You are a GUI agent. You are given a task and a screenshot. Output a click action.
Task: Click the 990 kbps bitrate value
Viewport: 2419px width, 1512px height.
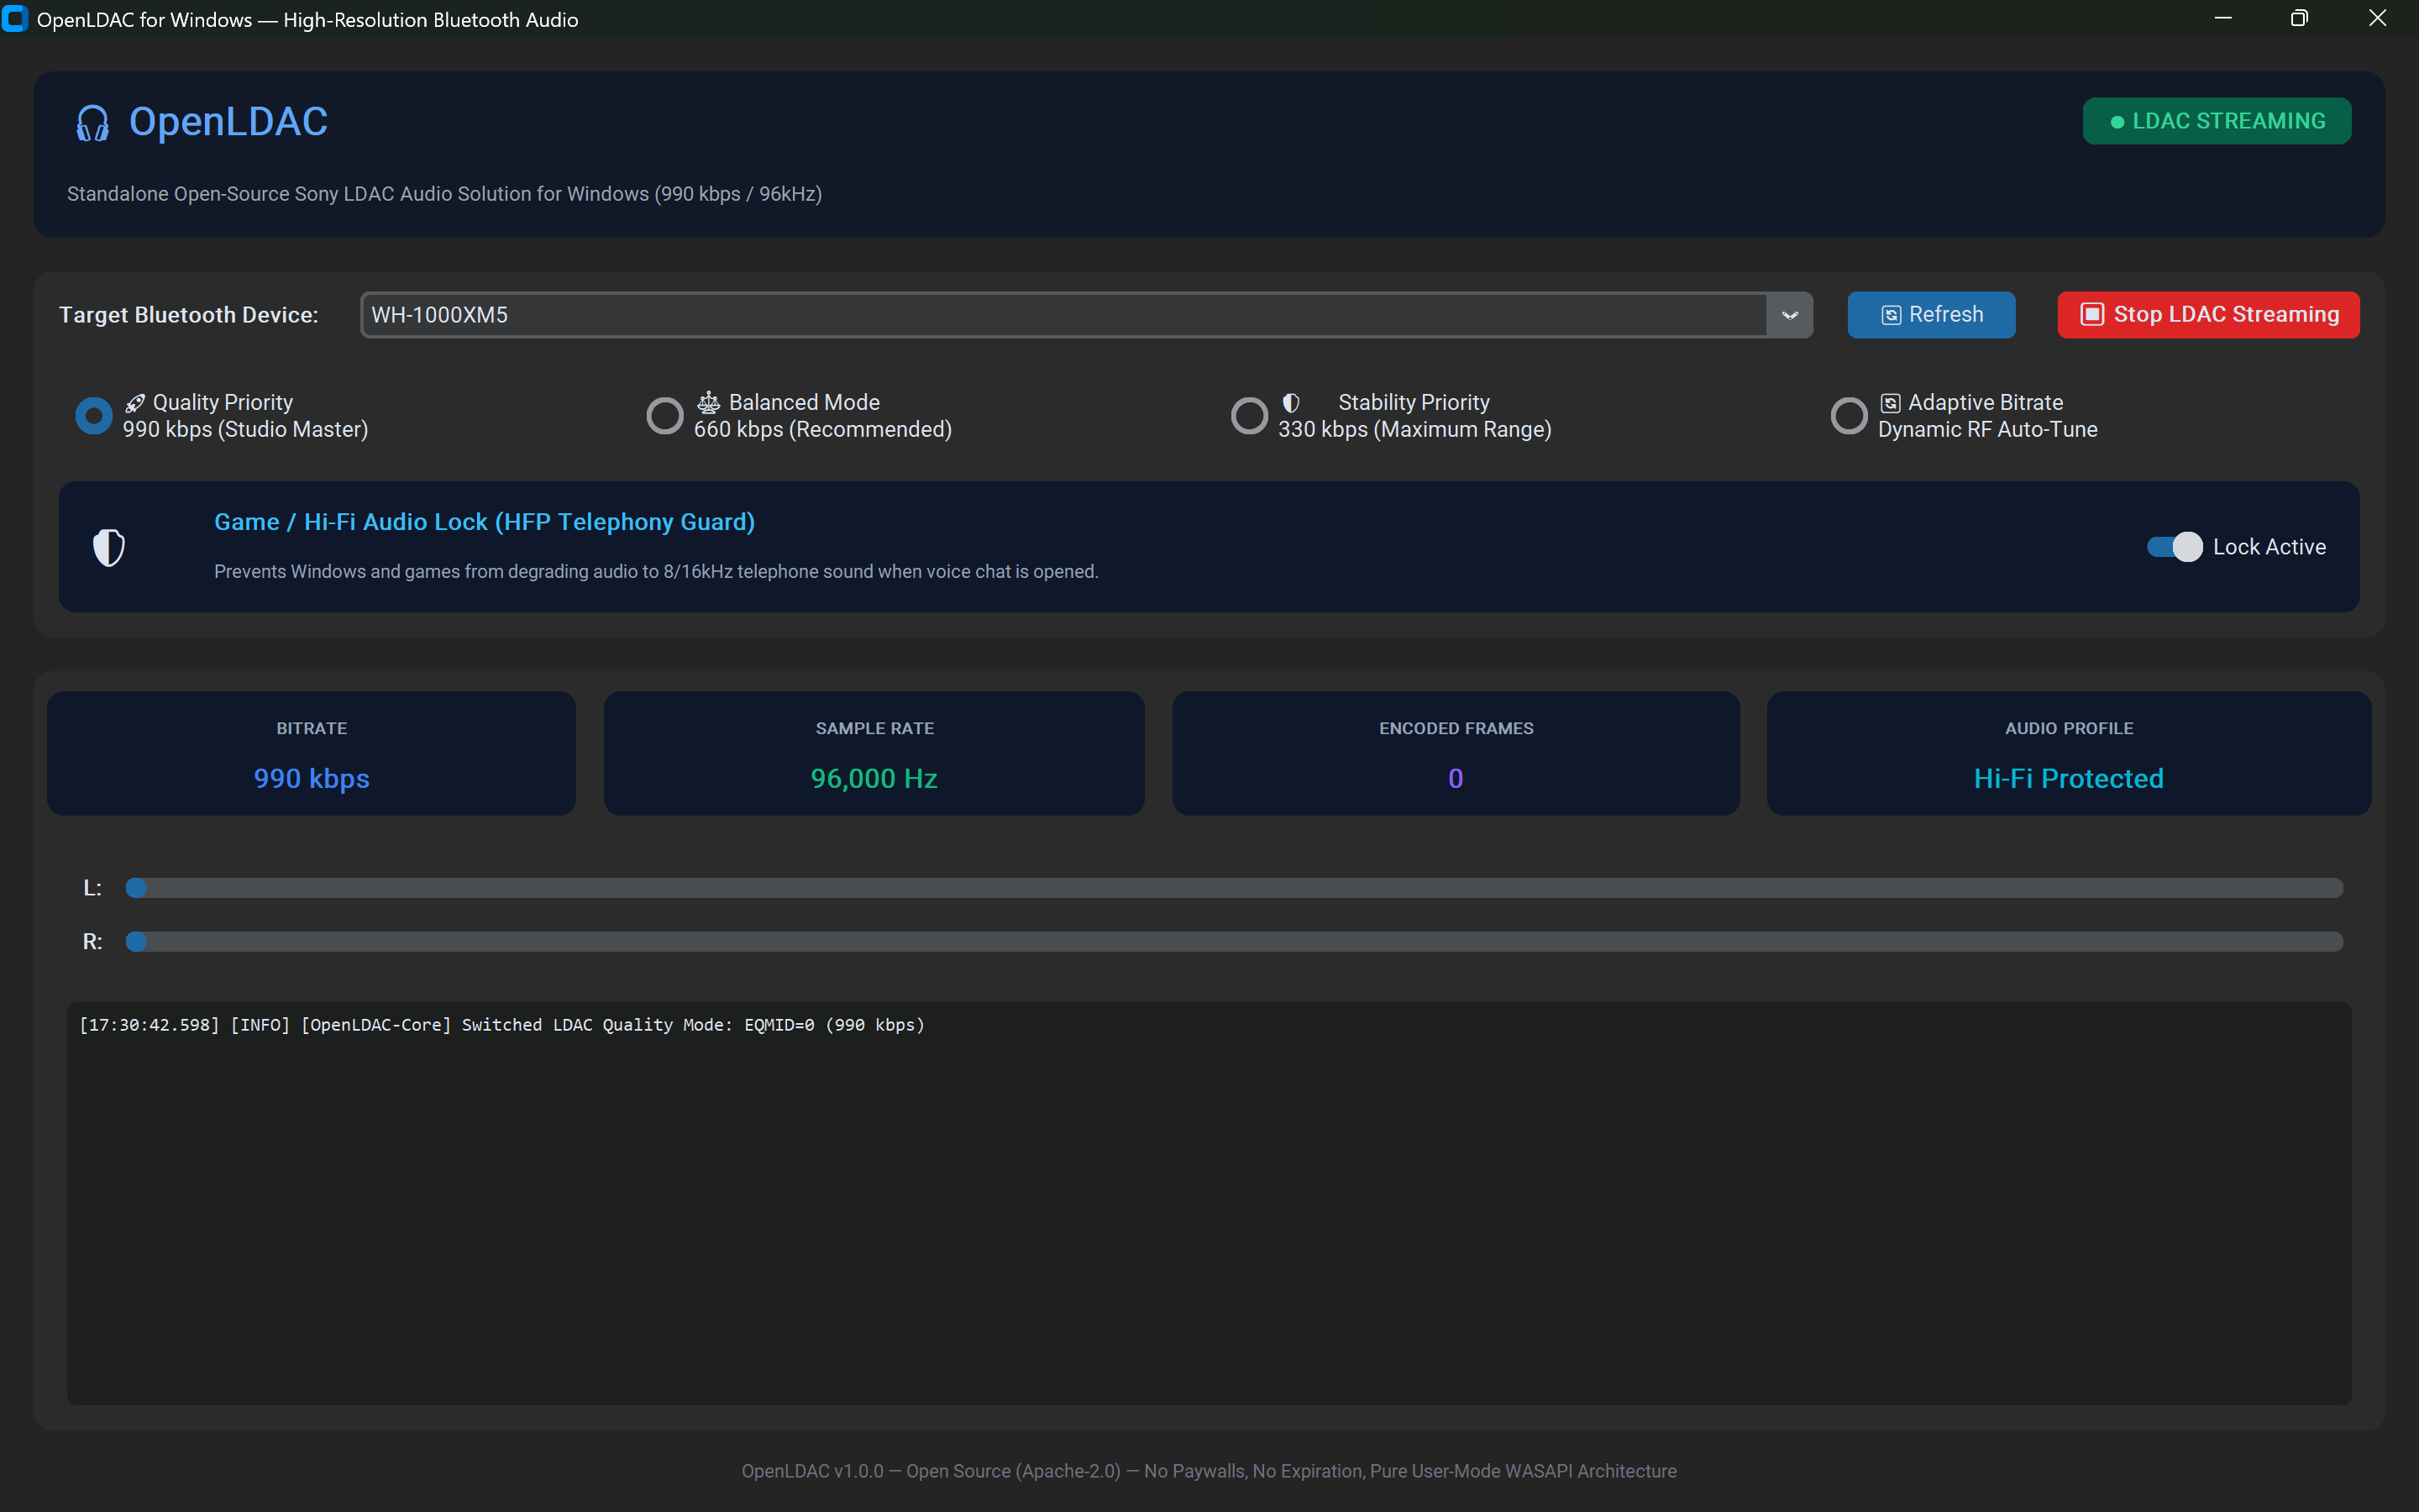click(x=312, y=778)
